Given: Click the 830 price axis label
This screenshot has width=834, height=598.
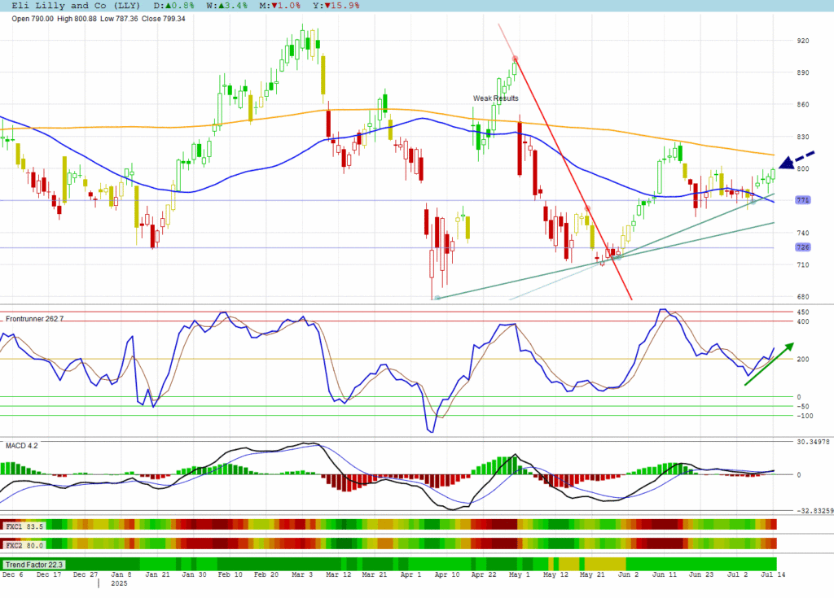Looking at the screenshot, I should 802,137.
